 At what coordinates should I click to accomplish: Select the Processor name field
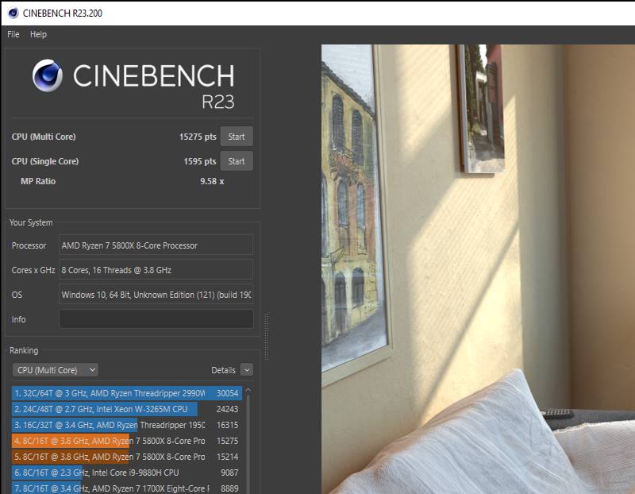coord(156,245)
